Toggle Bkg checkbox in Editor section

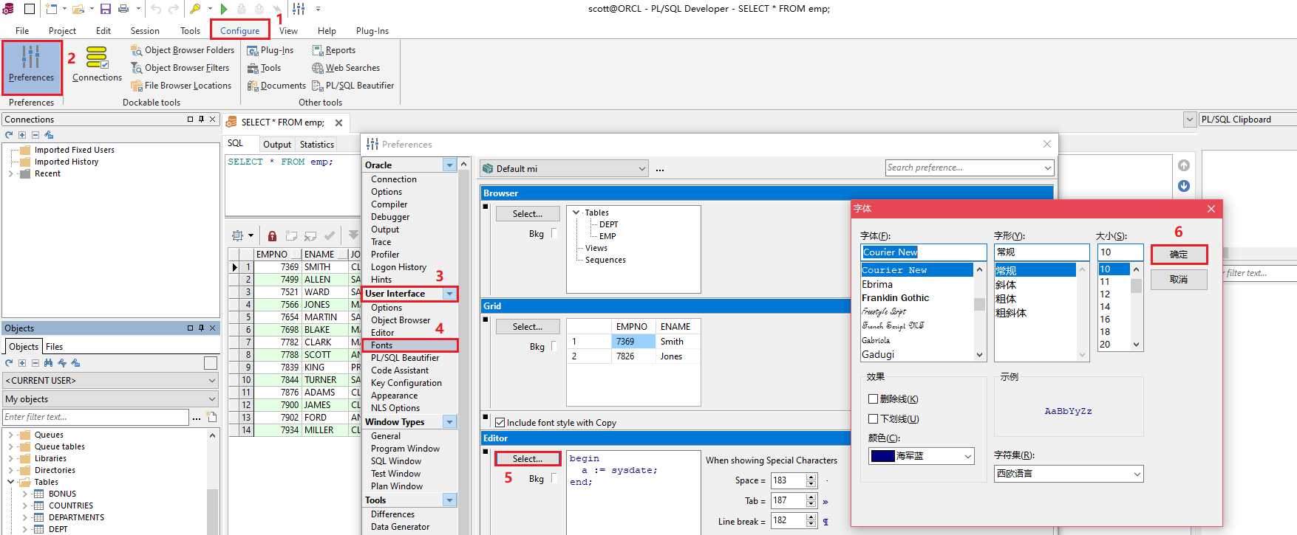pyautogui.click(x=554, y=479)
